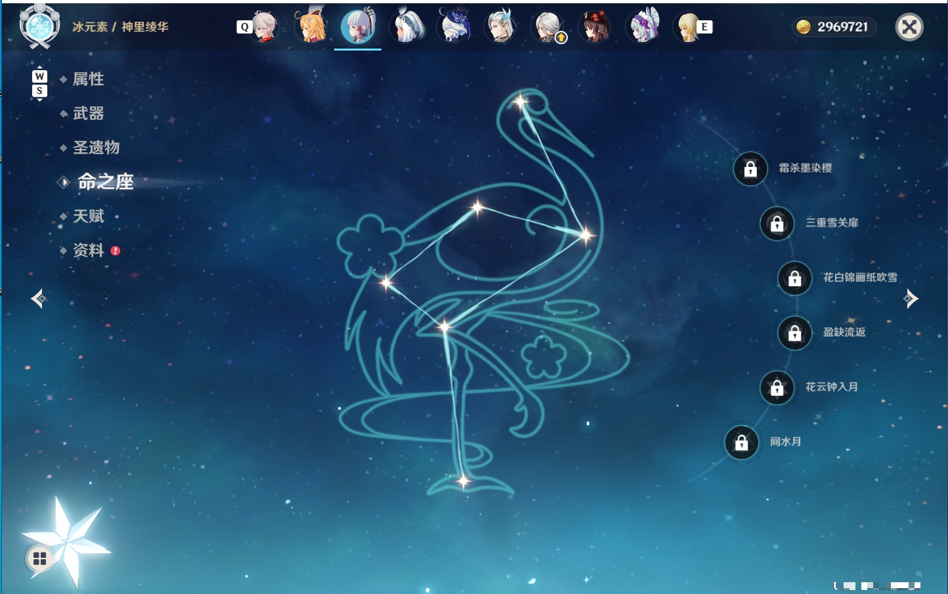Open the 资料 profile menu
This screenshot has width=948, height=594.
(88, 250)
